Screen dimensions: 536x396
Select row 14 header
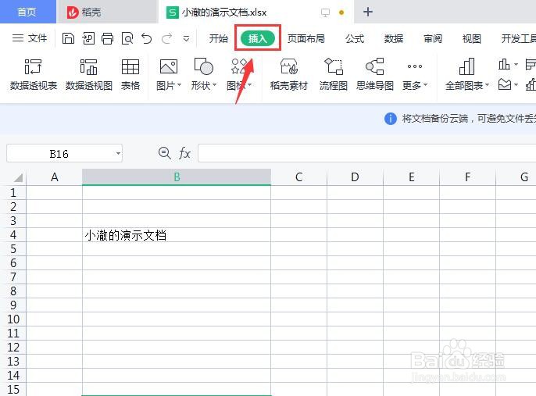pyautogui.click(x=13, y=376)
